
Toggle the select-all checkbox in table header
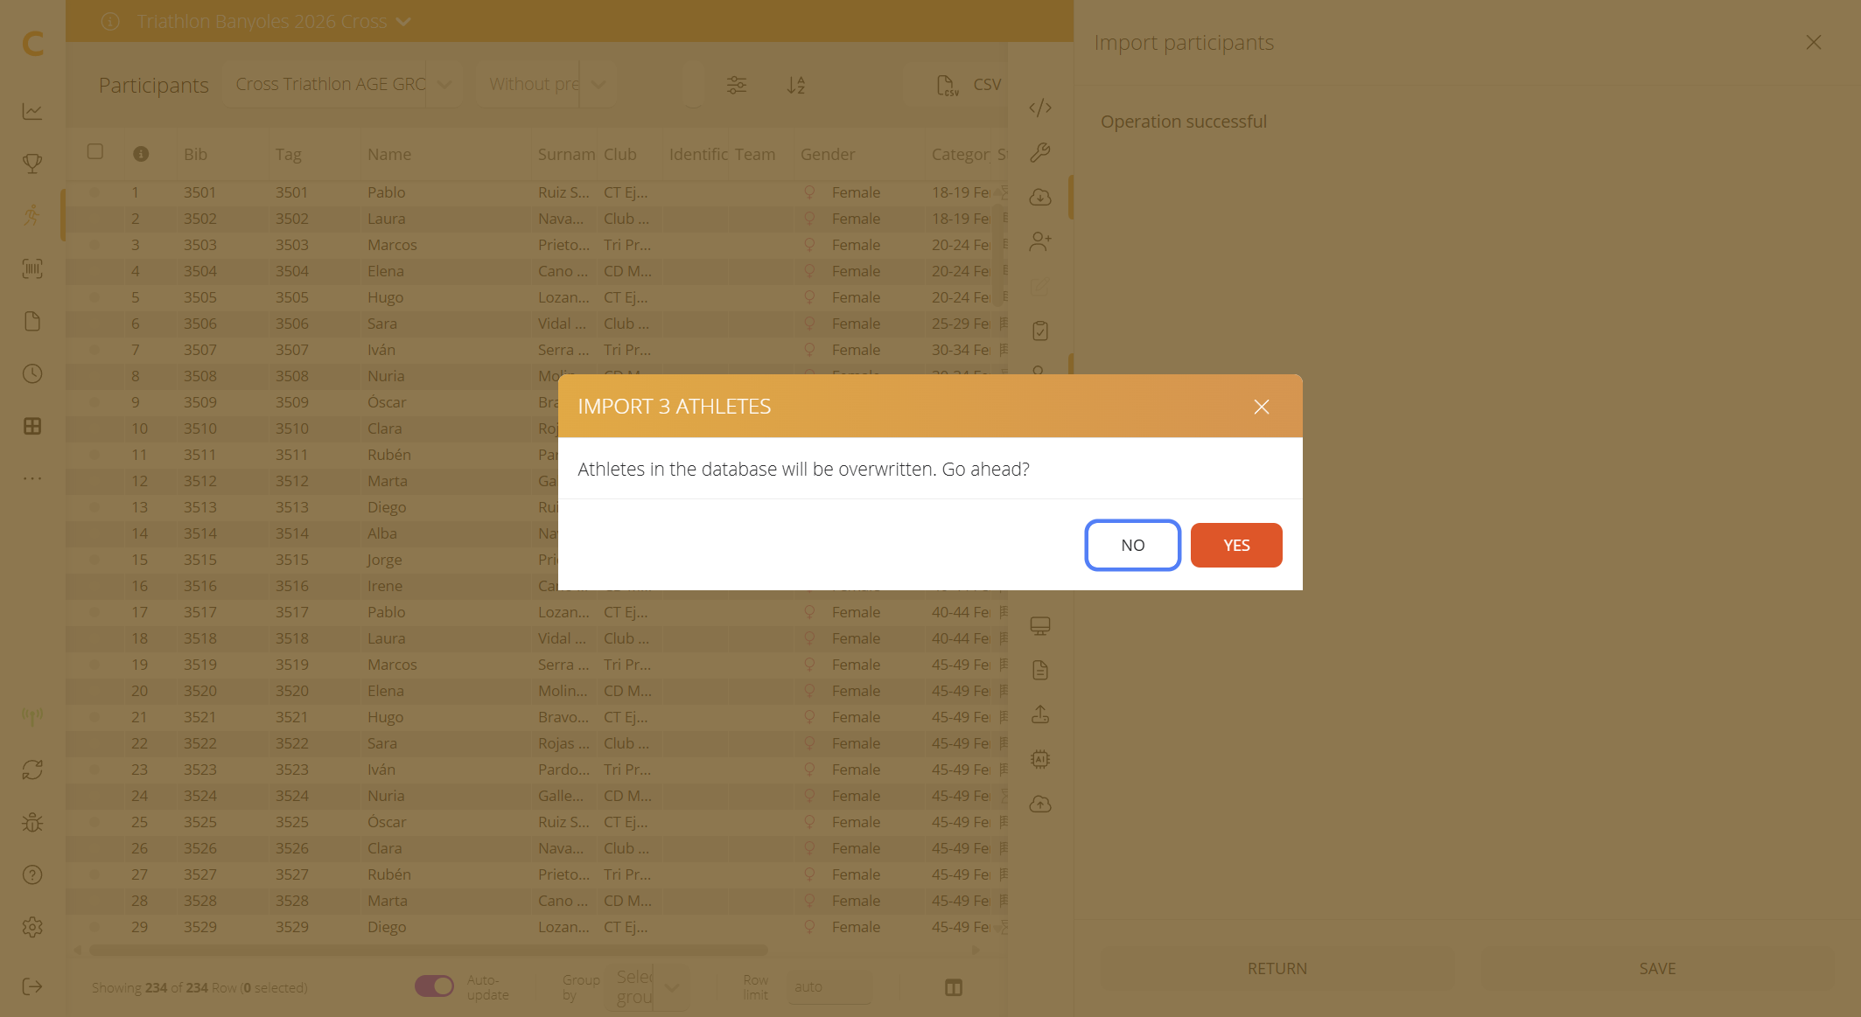point(95,151)
